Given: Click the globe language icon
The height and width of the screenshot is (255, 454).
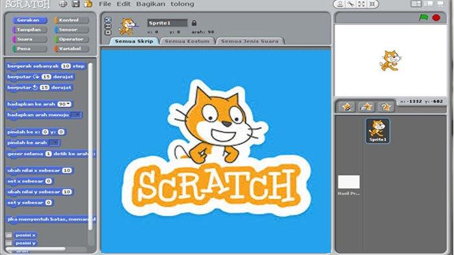Looking at the screenshot, I should point(63,4).
